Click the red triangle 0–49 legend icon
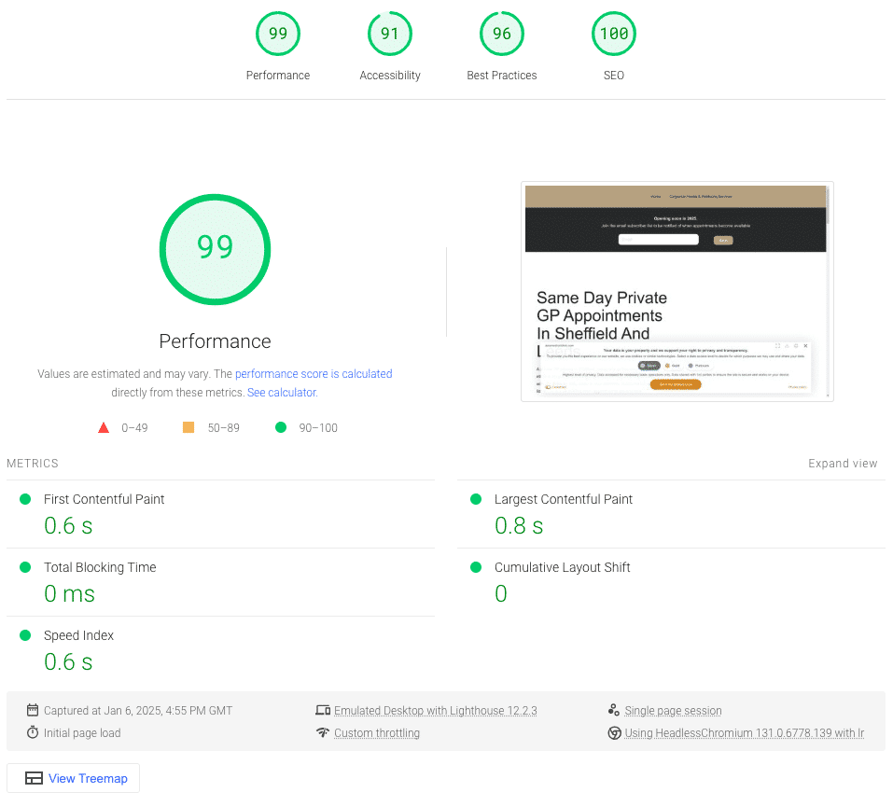This screenshot has width=893, height=806. [103, 427]
